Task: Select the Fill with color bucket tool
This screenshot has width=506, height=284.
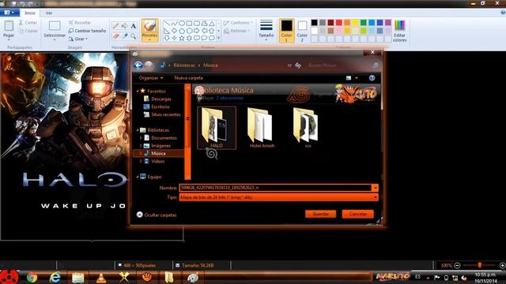Action: (125, 26)
